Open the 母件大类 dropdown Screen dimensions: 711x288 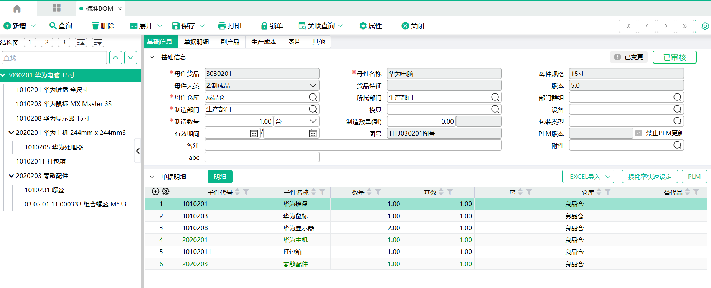[313, 85]
